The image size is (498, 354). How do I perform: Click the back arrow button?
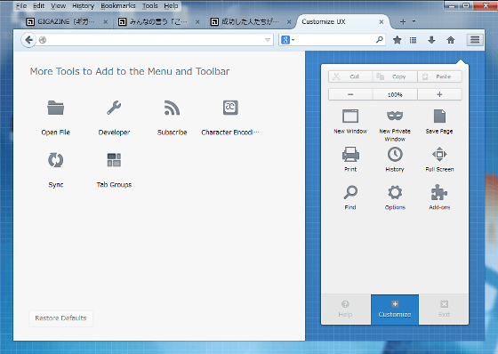click(x=28, y=40)
